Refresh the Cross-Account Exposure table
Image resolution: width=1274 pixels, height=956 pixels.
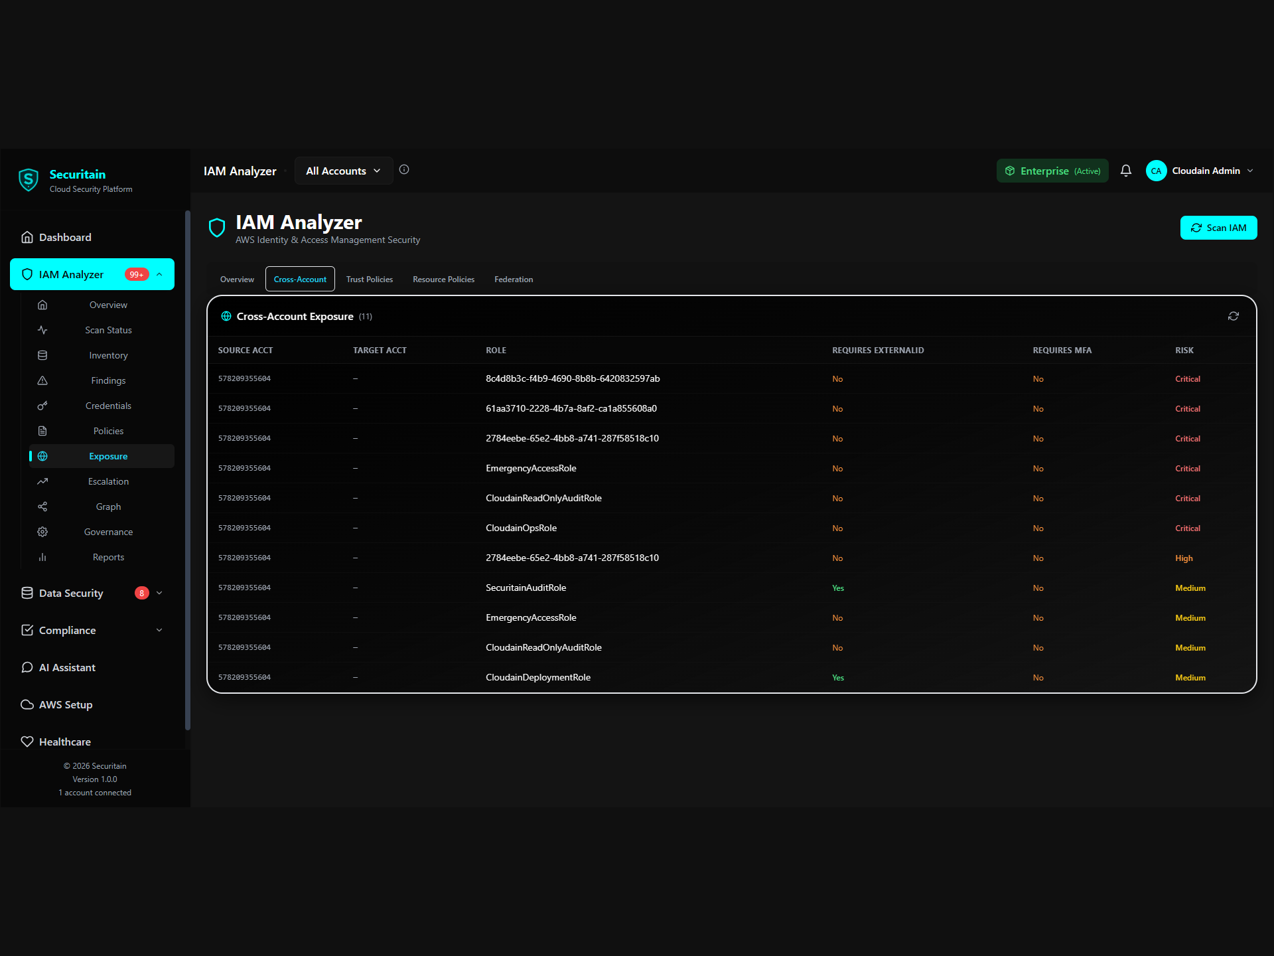1234,316
